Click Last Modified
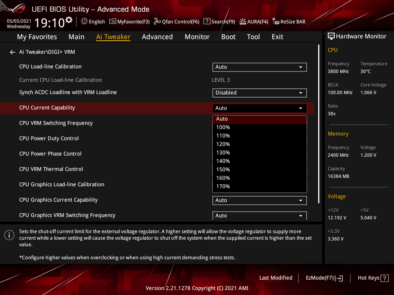The image size is (394, 295). point(275,278)
